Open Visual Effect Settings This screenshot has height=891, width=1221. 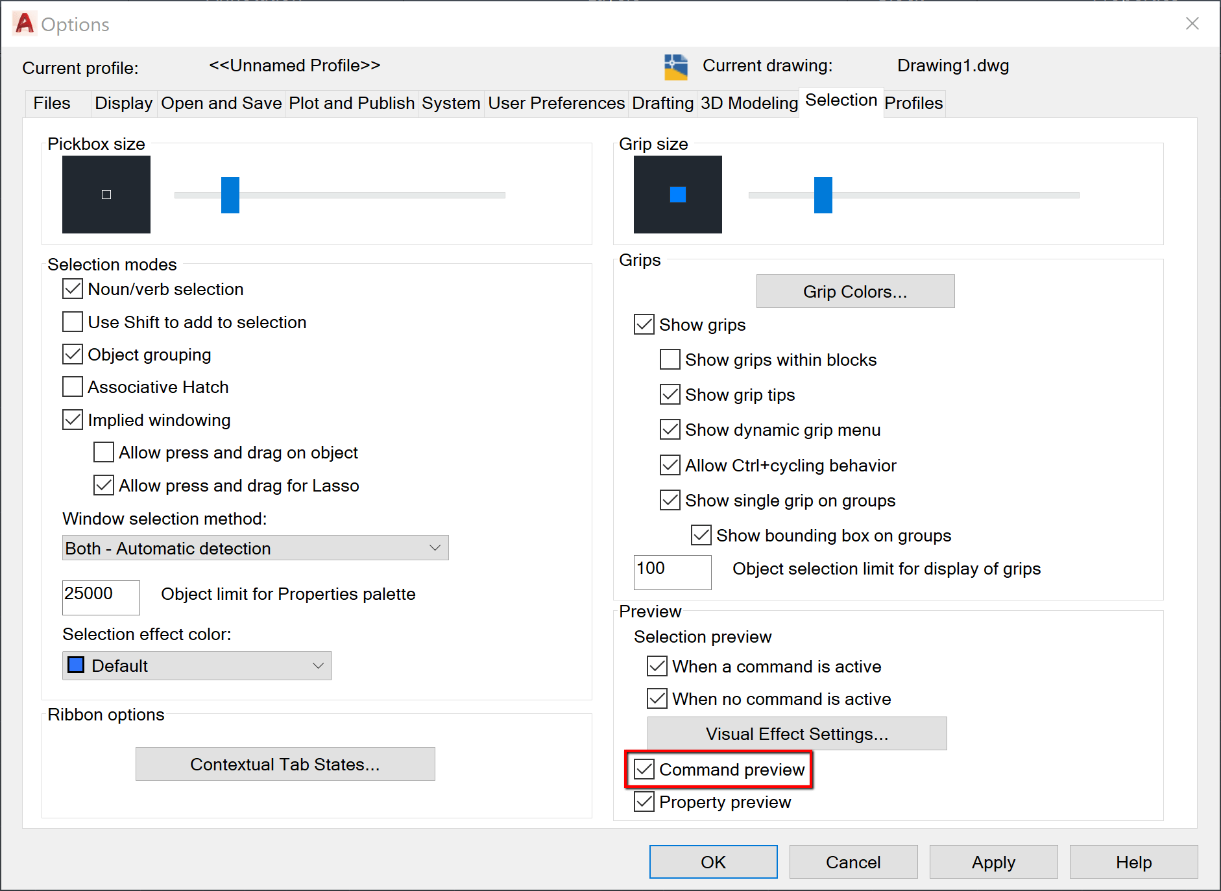pyautogui.click(x=797, y=733)
